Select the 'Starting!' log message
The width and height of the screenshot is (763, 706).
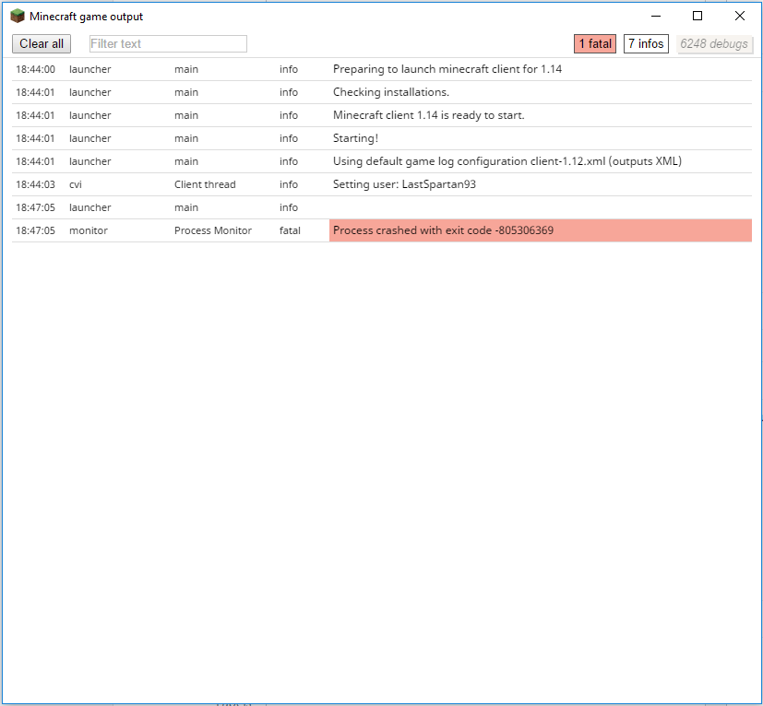point(355,138)
